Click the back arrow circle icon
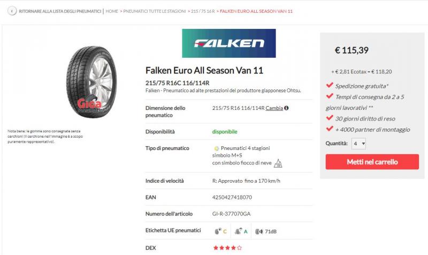This screenshot has width=428, height=255. [12, 11]
